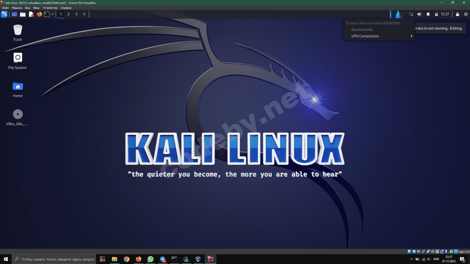Viewport: 470px width, 264px height.
Task: Open the Файл menu in VirtualBox
Action: pyautogui.click(x=5, y=8)
